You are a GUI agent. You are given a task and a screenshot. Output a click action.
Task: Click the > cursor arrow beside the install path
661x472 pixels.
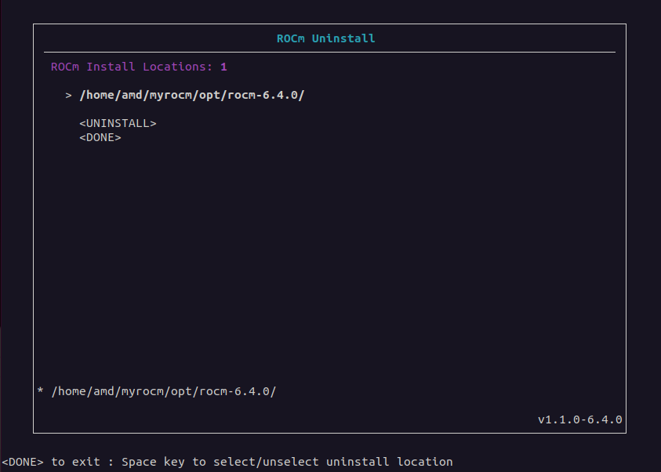tap(69, 96)
